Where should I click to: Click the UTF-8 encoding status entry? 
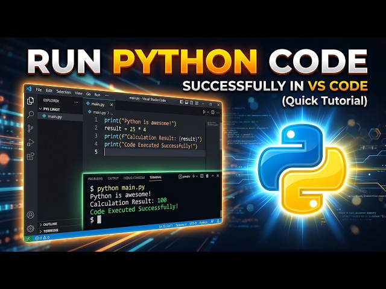(x=193, y=223)
